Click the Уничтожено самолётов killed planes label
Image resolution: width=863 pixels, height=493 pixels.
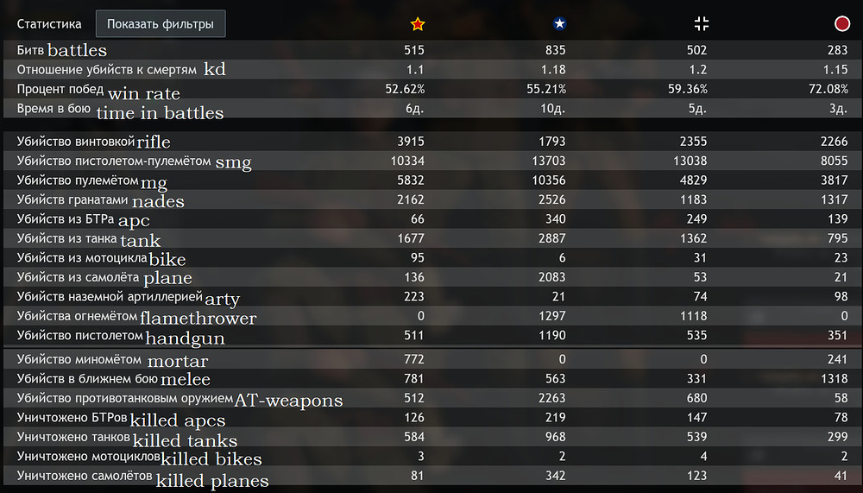[142, 477]
